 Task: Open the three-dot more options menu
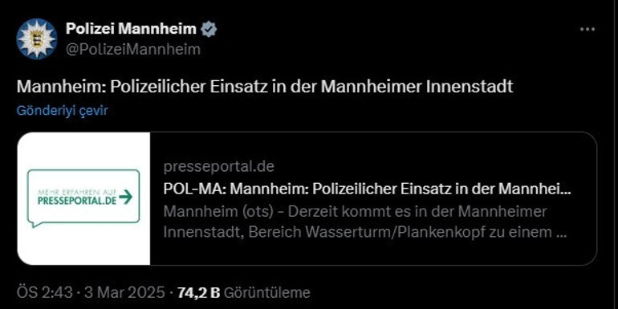click(x=588, y=29)
